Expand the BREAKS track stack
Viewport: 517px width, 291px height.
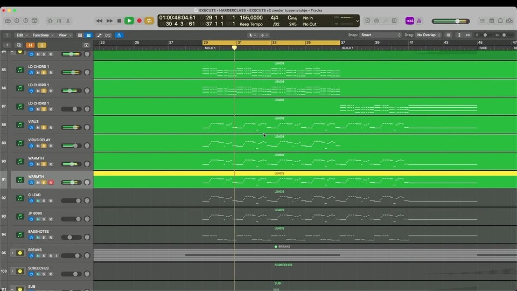tap(12, 253)
